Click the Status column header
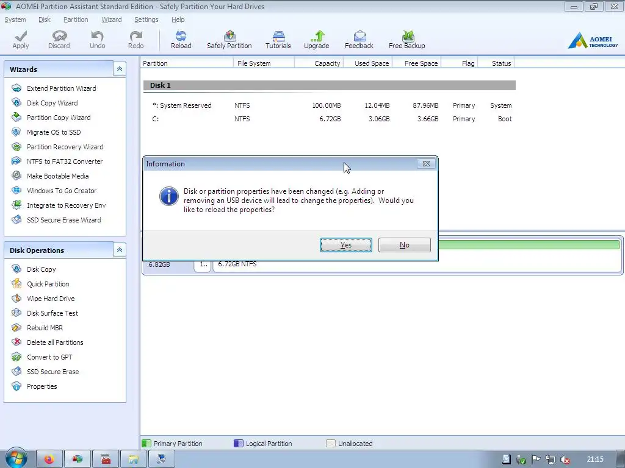Viewport: 625px width, 468px height. [x=496, y=63]
